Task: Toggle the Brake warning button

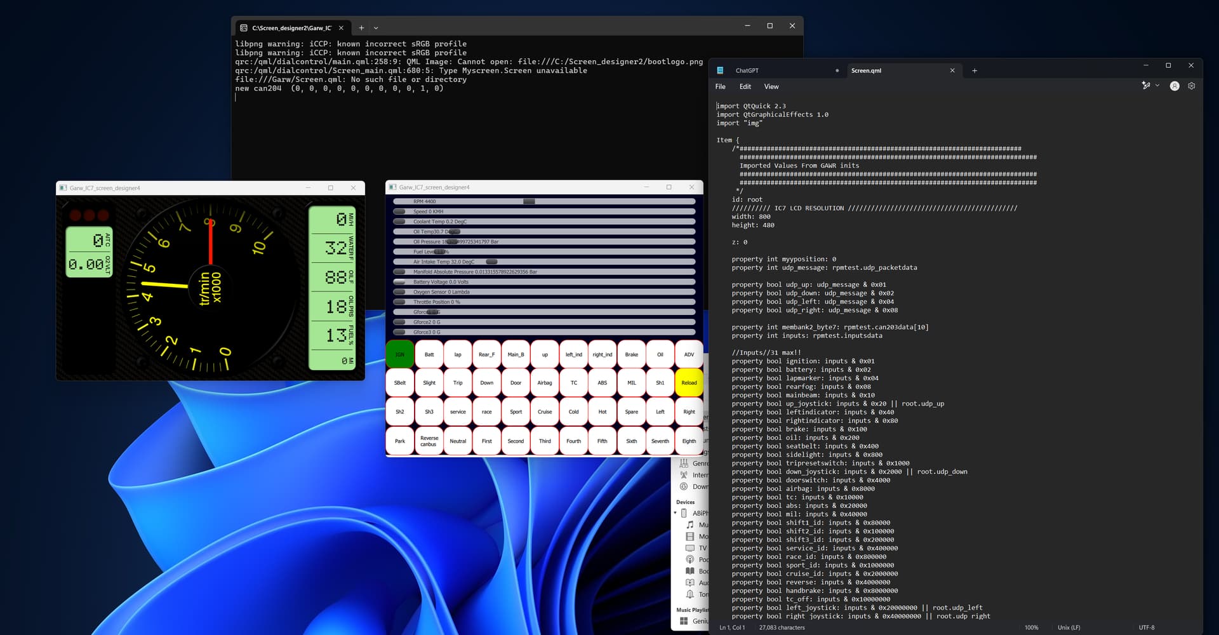Action: tap(631, 354)
